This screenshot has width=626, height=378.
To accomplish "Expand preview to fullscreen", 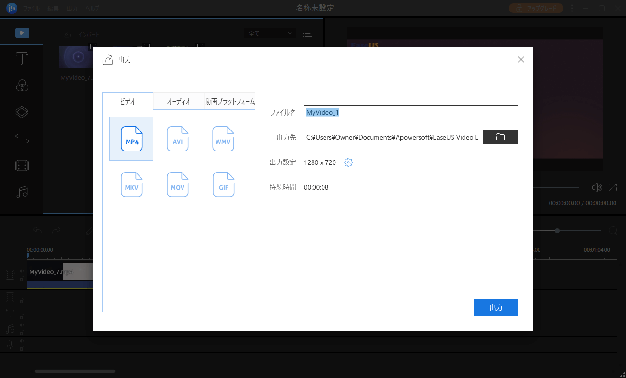I will (x=613, y=187).
